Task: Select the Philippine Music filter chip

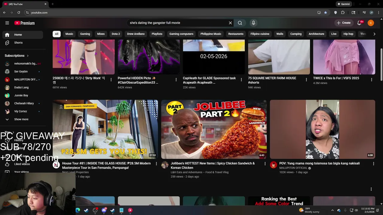Action: 211,34
